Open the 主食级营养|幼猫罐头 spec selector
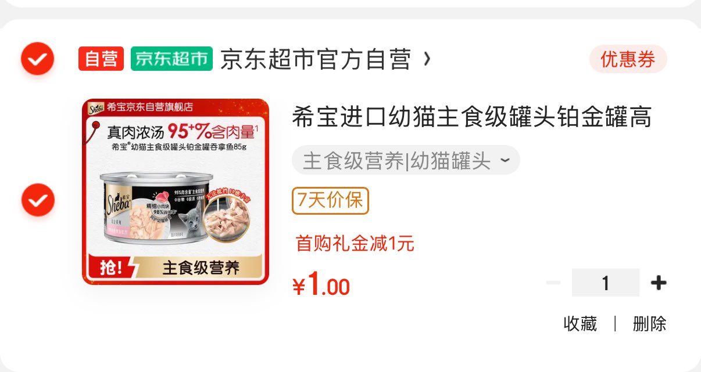Image resolution: width=701 pixels, height=372 pixels. tap(406, 160)
